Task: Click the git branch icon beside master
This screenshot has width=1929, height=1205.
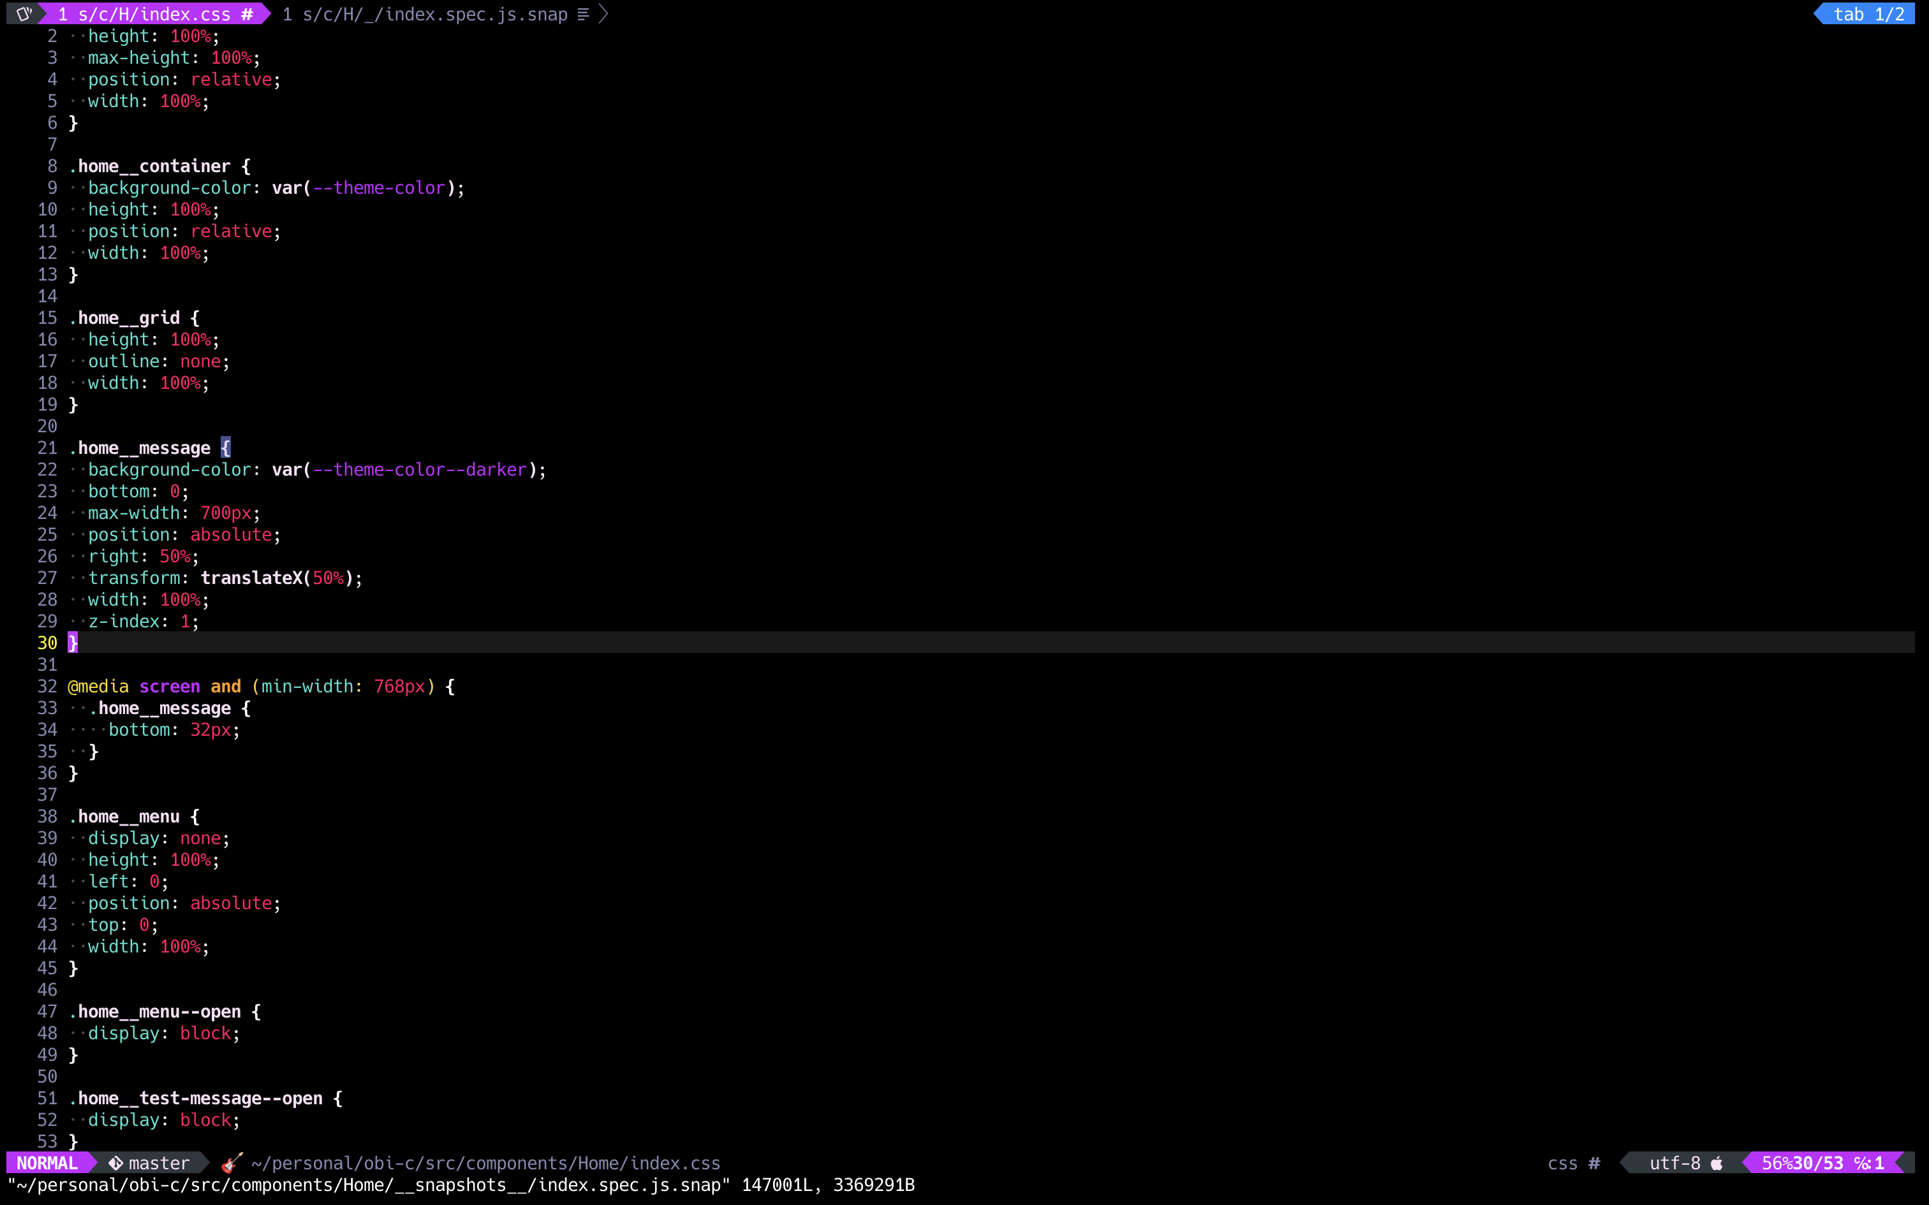Action: pos(115,1163)
